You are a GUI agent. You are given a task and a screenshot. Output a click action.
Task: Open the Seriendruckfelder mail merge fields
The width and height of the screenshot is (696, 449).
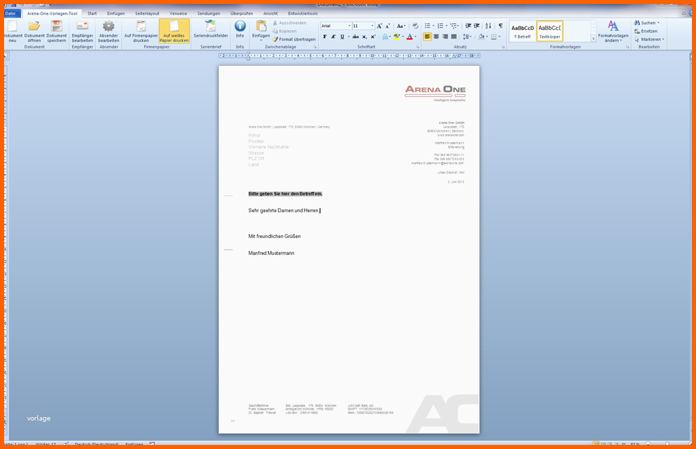coord(211,29)
